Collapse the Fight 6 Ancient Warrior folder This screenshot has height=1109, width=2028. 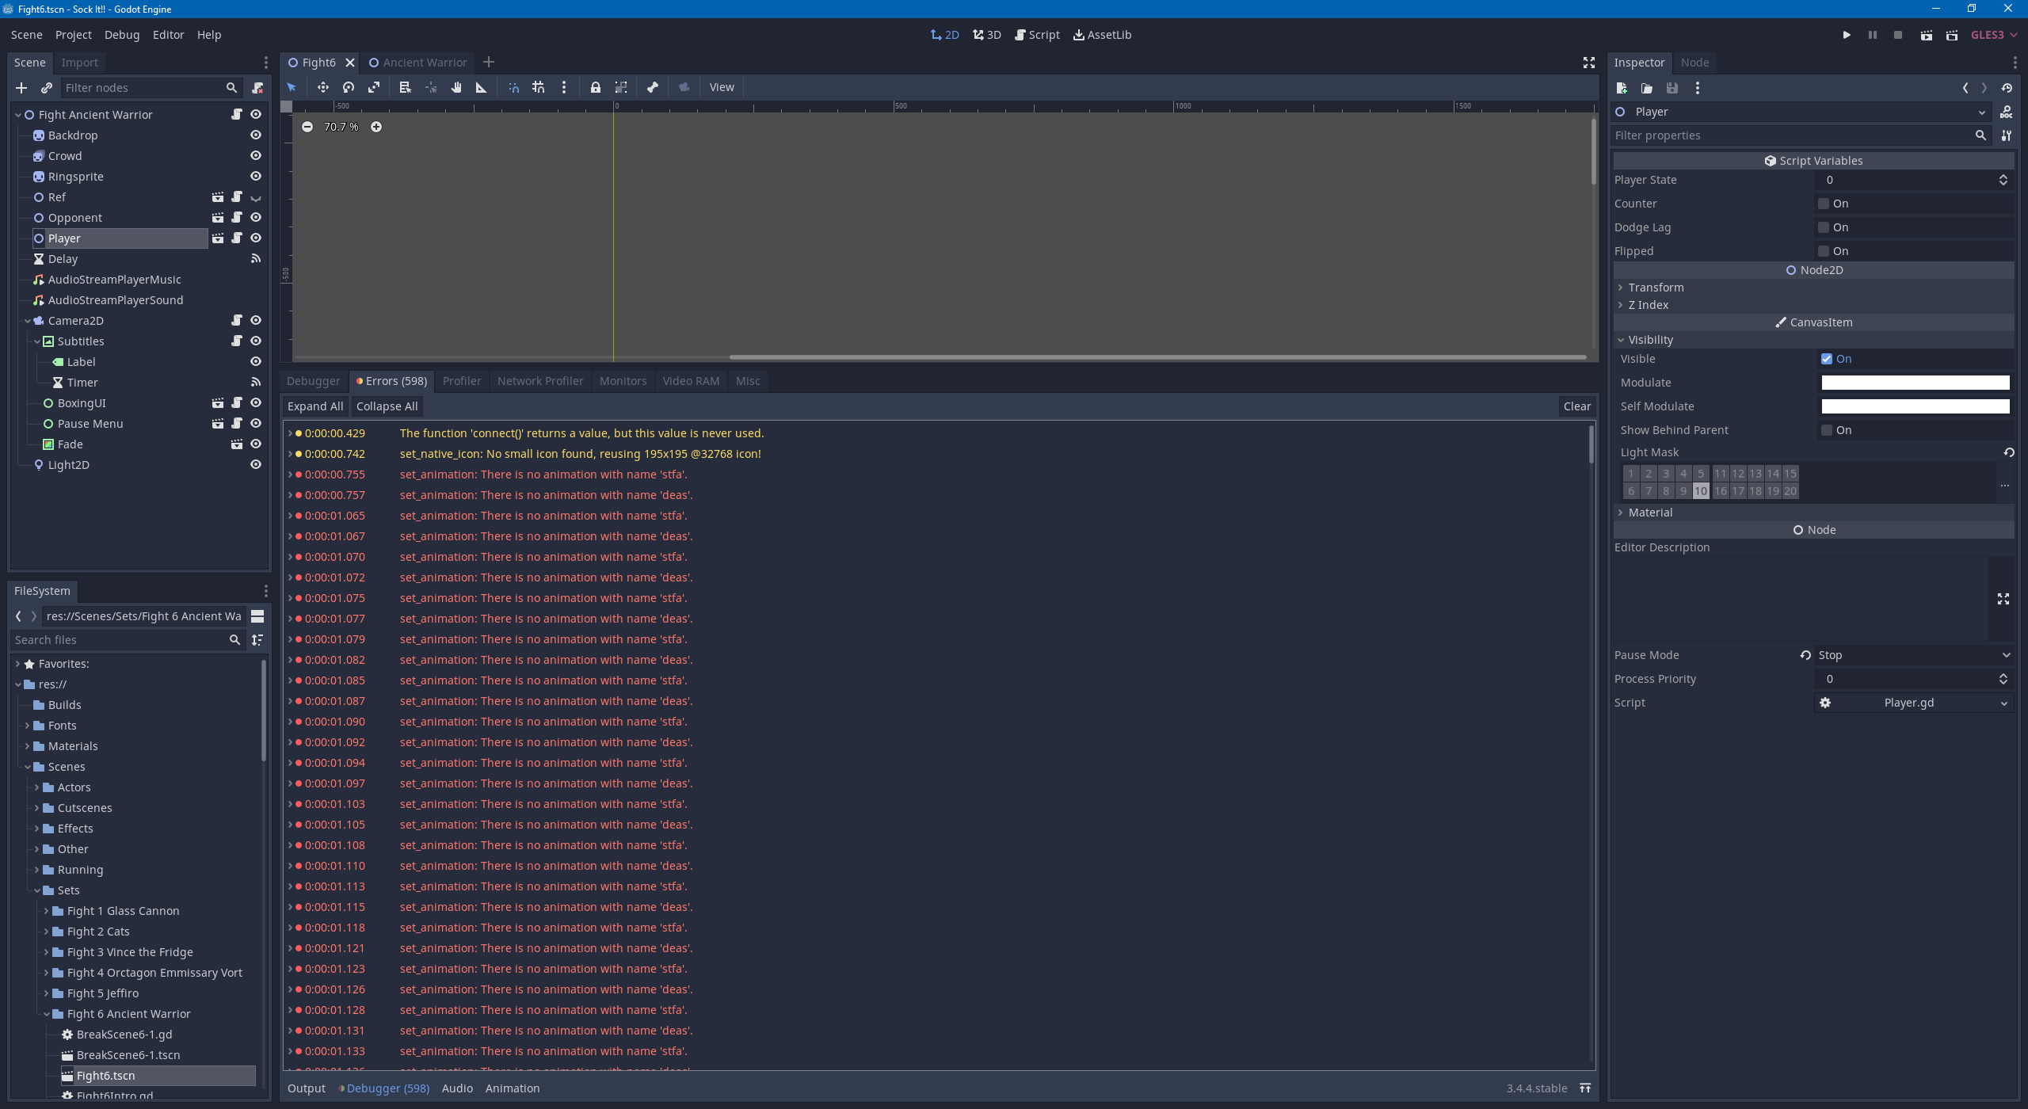pyautogui.click(x=46, y=1013)
